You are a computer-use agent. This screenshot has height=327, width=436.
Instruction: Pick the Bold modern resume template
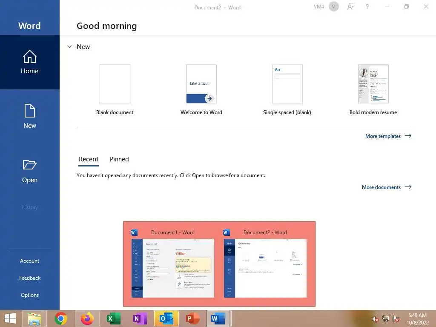[373, 89]
